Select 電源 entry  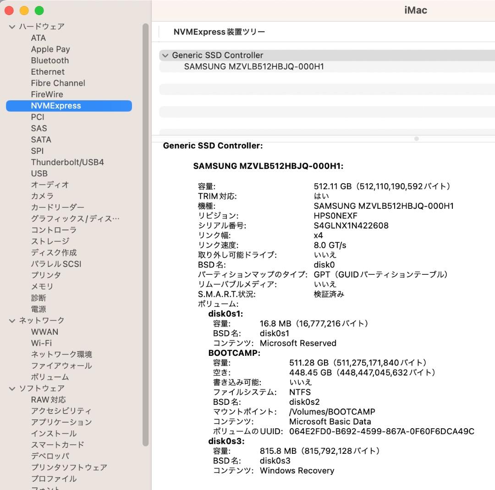(x=38, y=309)
